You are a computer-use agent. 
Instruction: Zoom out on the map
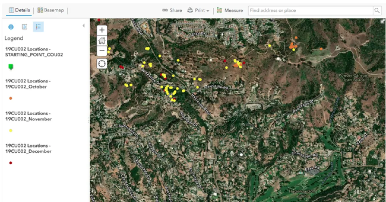102,51
